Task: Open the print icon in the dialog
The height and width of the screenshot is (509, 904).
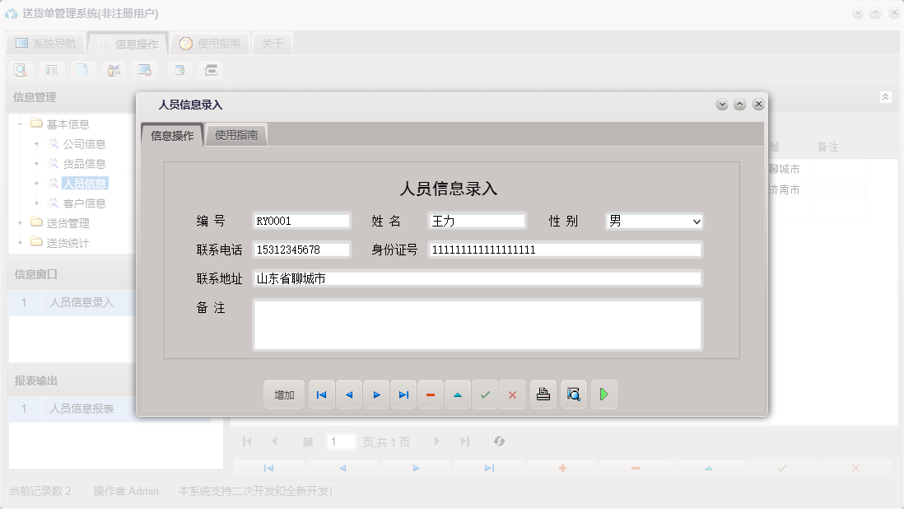Action: point(543,394)
